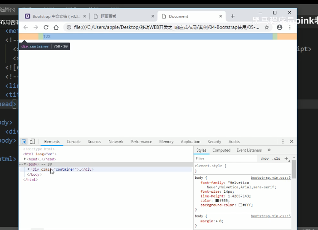Open the Chrome three-dot menu
This screenshot has height=230, width=318.
coord(290,27)
